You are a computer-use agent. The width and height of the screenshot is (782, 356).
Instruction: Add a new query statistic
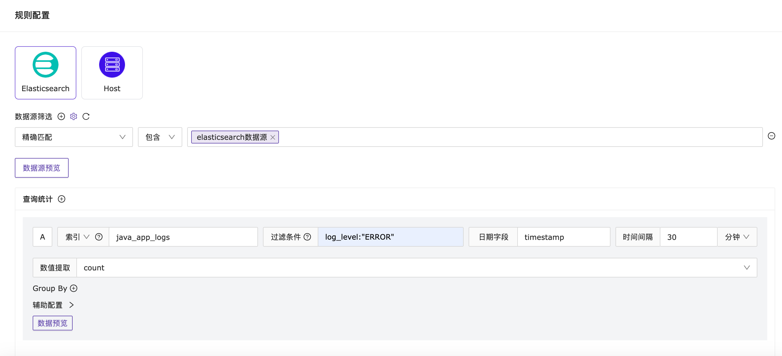[62, 199]
